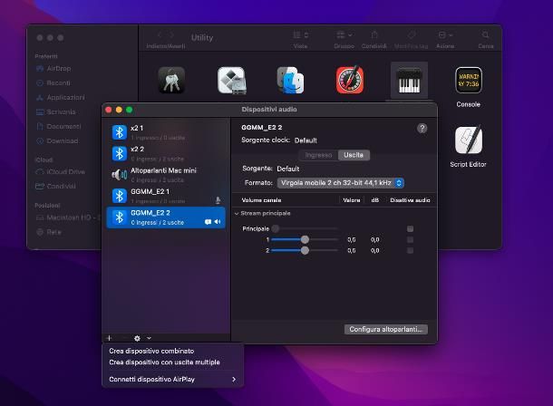Select GGMM_E2 2 device row

[166, 217]
